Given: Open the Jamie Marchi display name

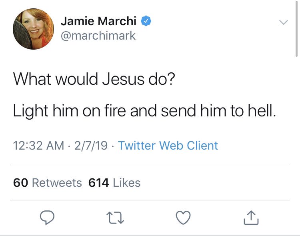Looking at the screenshot, I should (x=98, y=21).
